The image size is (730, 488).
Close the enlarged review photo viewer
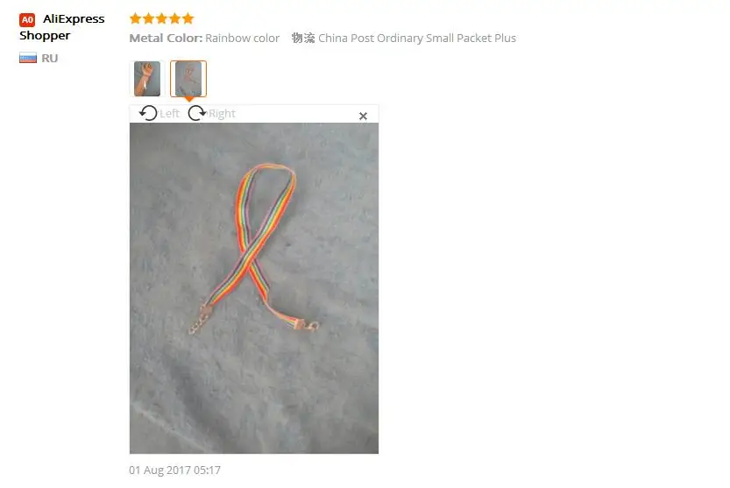[x=363, y=116]
